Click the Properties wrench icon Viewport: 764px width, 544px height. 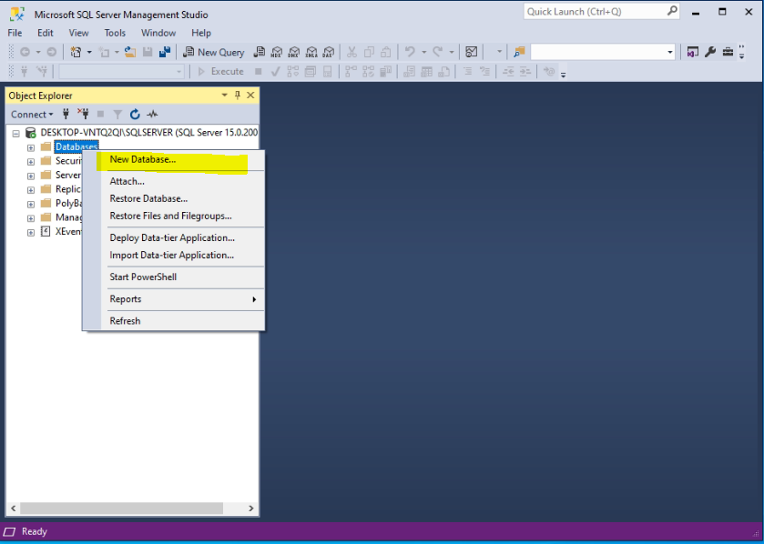[x=710, y=52]
